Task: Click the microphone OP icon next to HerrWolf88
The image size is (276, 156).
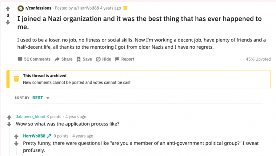Action: (x=49, y=136)
